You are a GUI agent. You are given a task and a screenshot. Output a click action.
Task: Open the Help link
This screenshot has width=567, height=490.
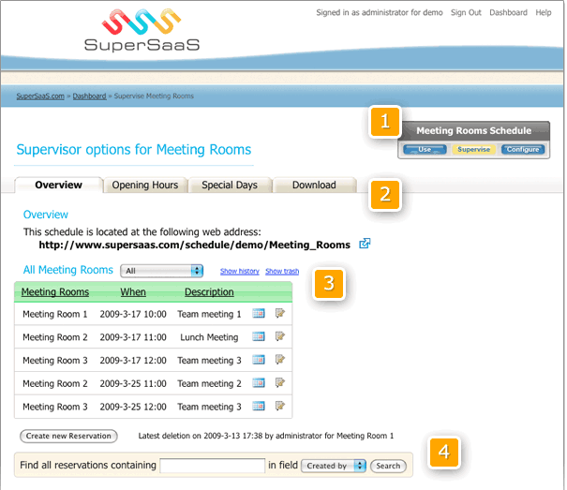tap(544, 13)
